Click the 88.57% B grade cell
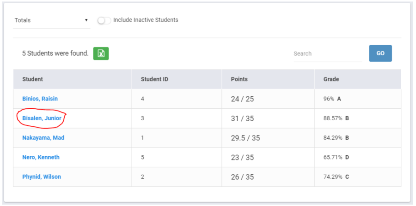 (336, 118)
